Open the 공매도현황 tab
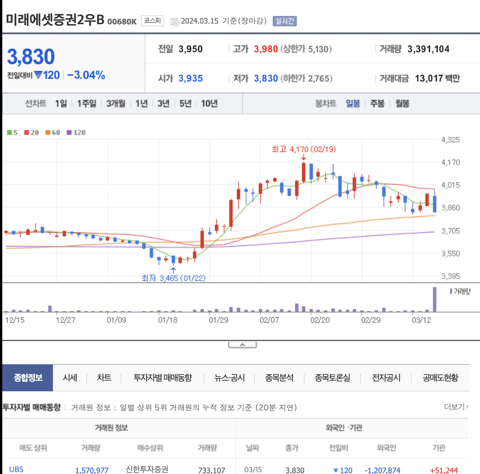The height and width of the screenshot is (474, 480). coord(440,378)
